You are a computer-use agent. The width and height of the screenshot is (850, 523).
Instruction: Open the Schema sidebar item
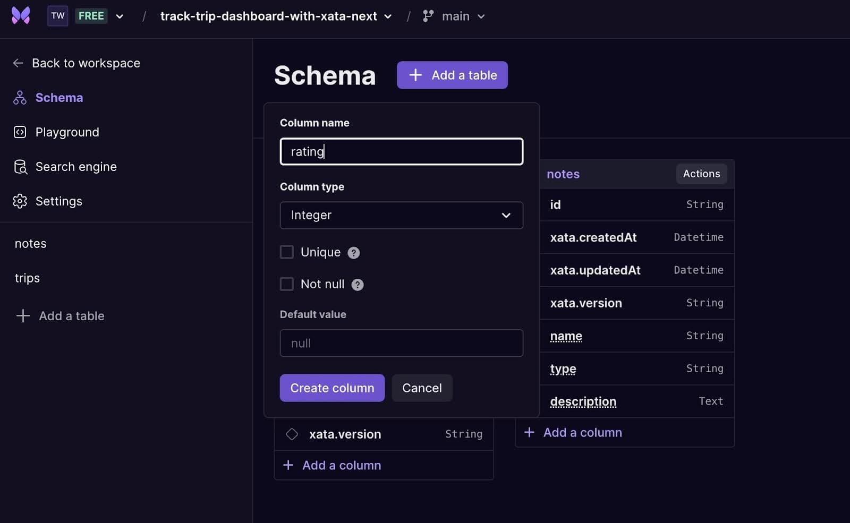tap(48, 98)
